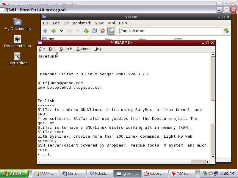Open File menu in cdrom window

click(x=46, y=23)
